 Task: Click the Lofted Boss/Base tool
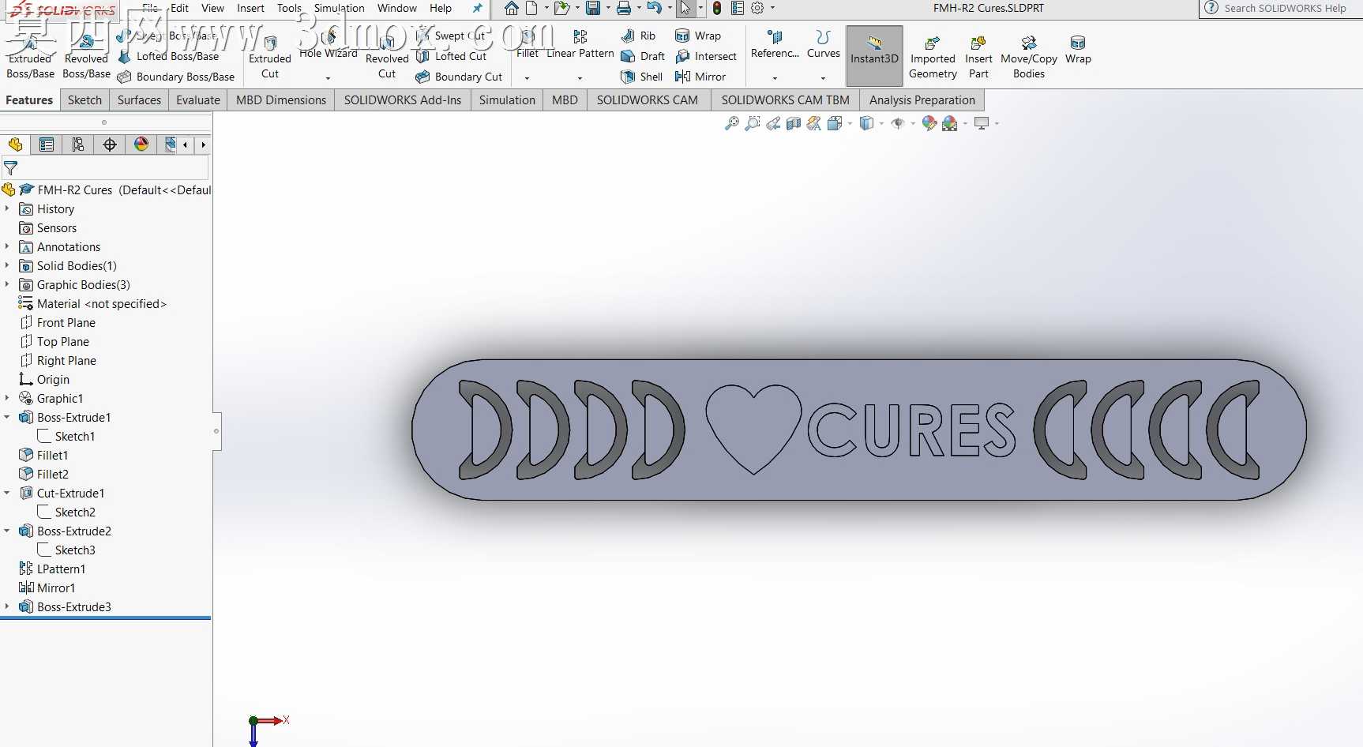click(x=167, y=56)
